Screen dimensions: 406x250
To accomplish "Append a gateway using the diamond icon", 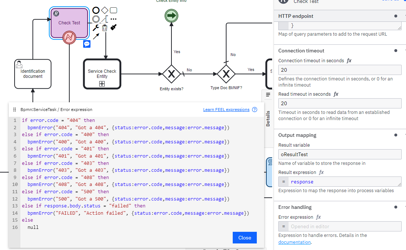I will (105, 10).
